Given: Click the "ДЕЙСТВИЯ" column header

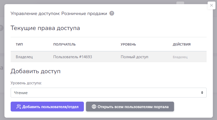Looking at the screenshot, I should tap(182, 44).
